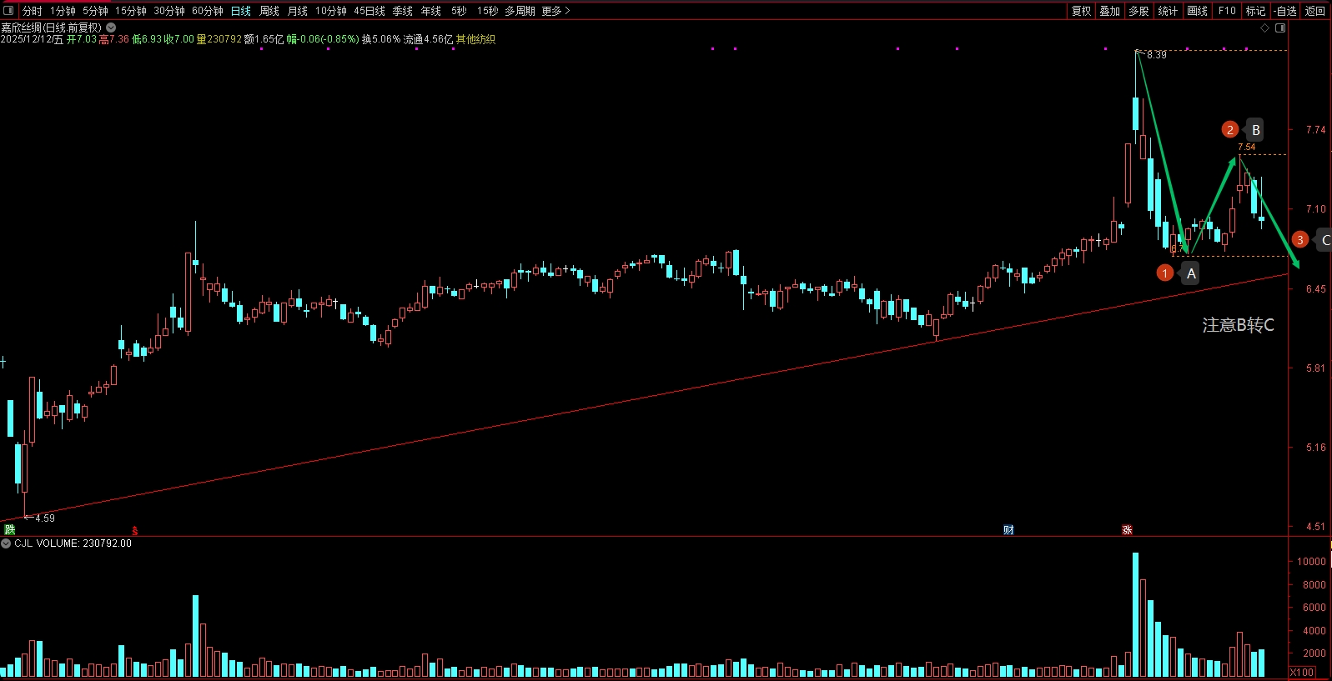Click the turnover rate 换5.06%
Screen dimensions: 1332x681
coord(380,39)
